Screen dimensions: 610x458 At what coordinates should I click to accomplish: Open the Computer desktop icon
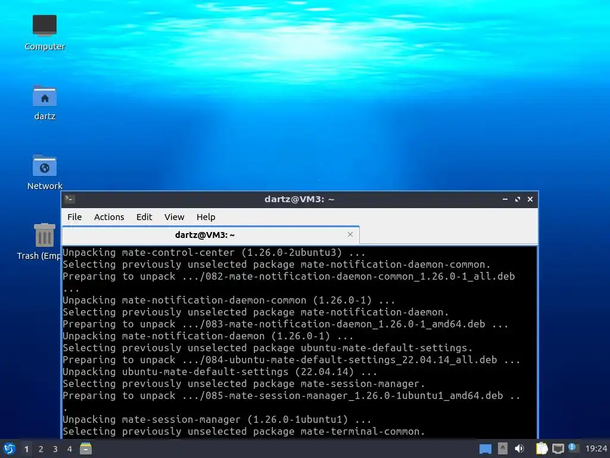click(x=44, y=33)
